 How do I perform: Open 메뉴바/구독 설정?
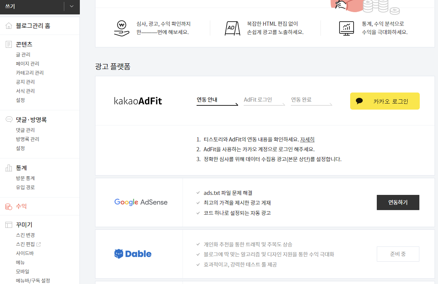pyautogui.click(x=33, y=280)
